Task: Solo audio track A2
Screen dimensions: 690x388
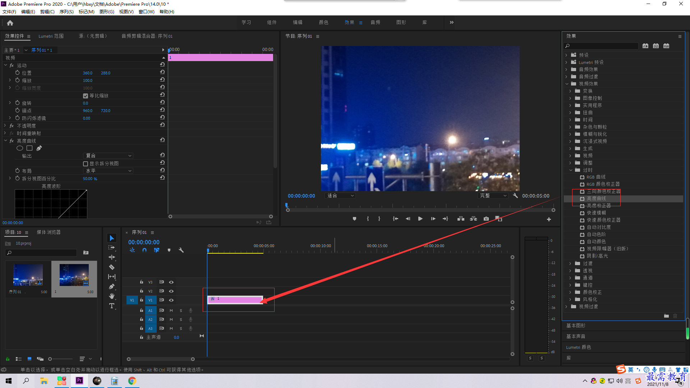Action: pyautogui.click(x=181, y=319)
